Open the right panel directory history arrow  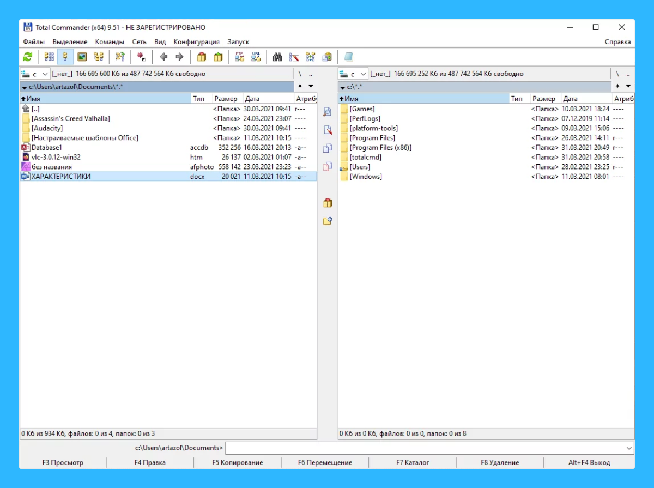(628, 86)
